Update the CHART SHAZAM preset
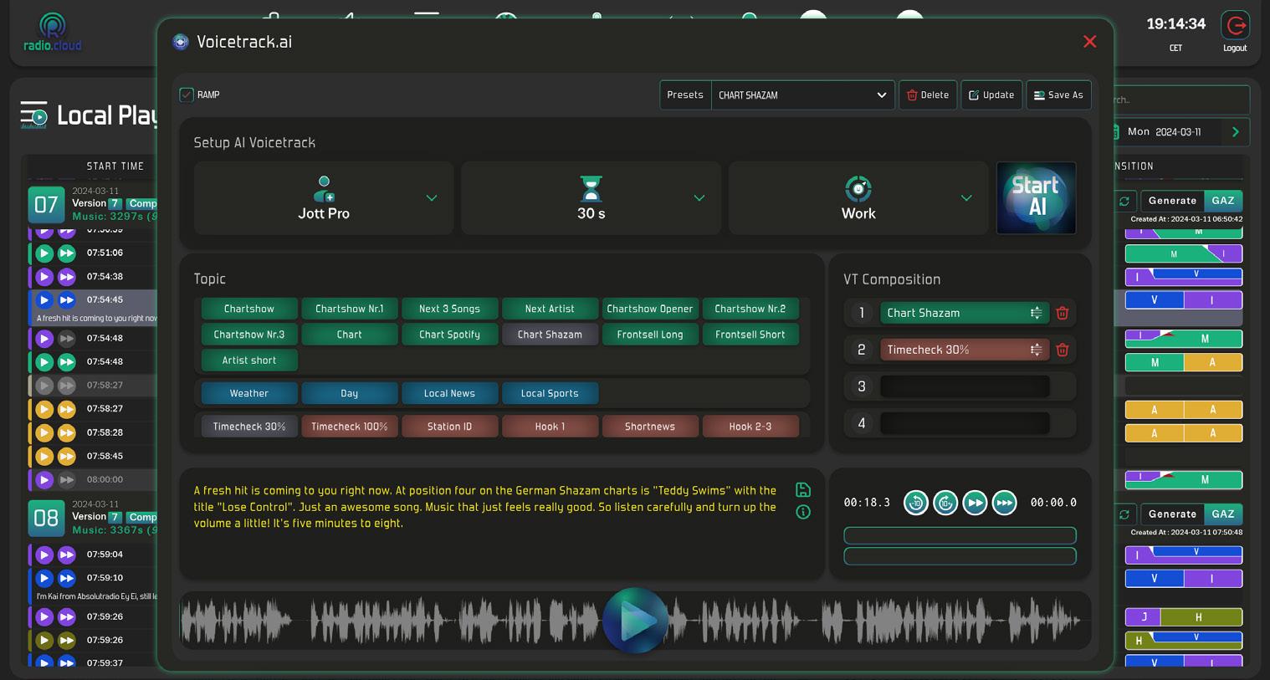 click(991, 95)
